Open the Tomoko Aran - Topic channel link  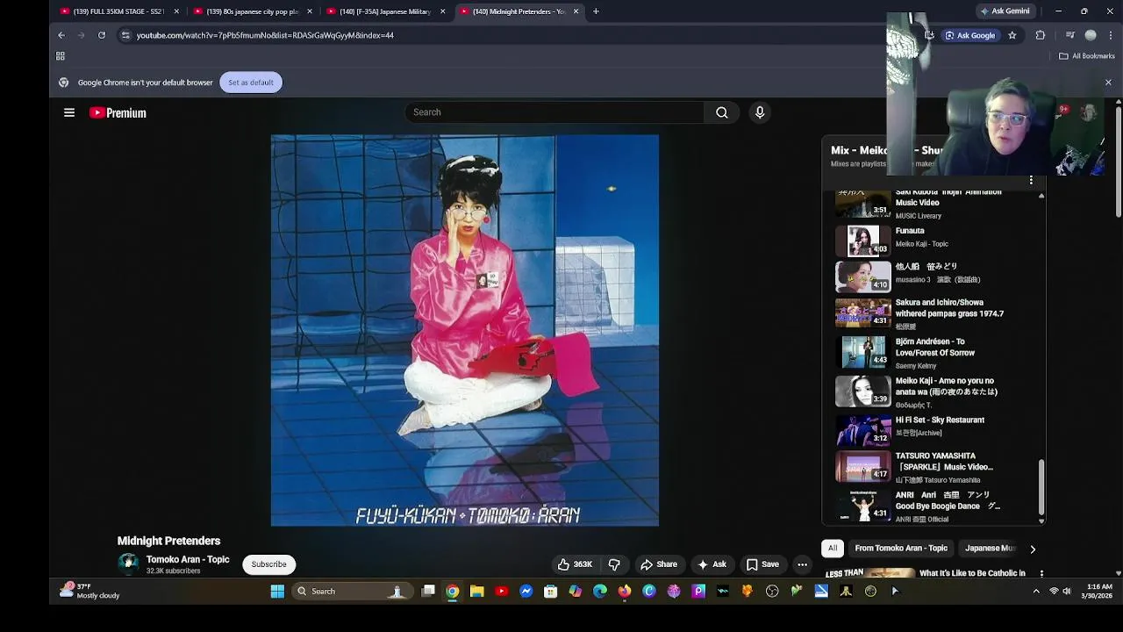188,559
